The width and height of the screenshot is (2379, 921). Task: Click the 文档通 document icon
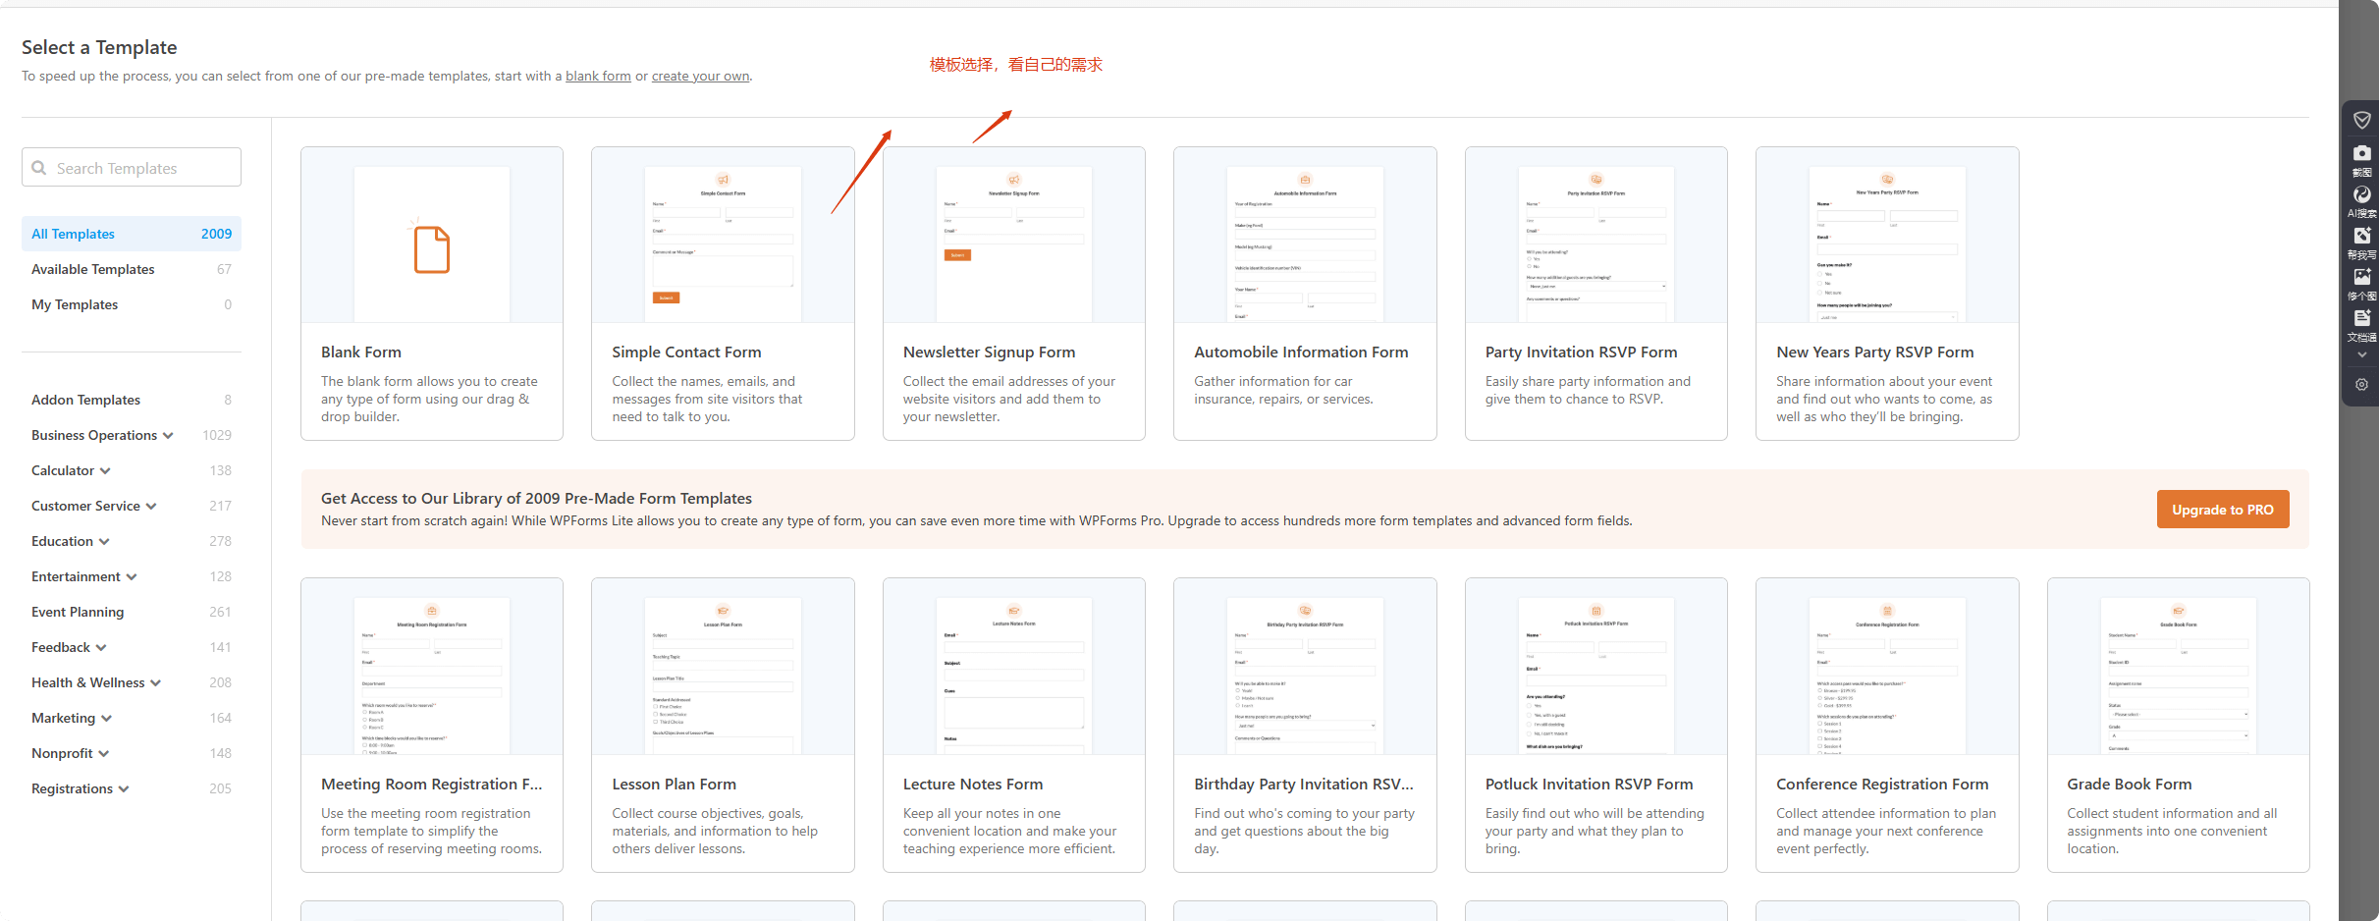point(2361,319)
